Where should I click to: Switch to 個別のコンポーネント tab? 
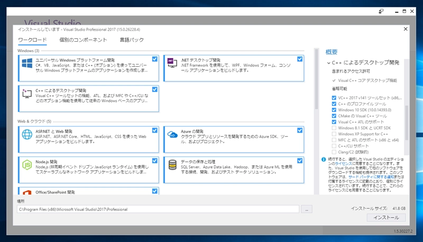click(83, 40)
